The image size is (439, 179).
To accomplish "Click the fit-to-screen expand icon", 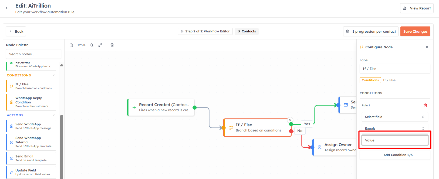I will coord(100,45).
